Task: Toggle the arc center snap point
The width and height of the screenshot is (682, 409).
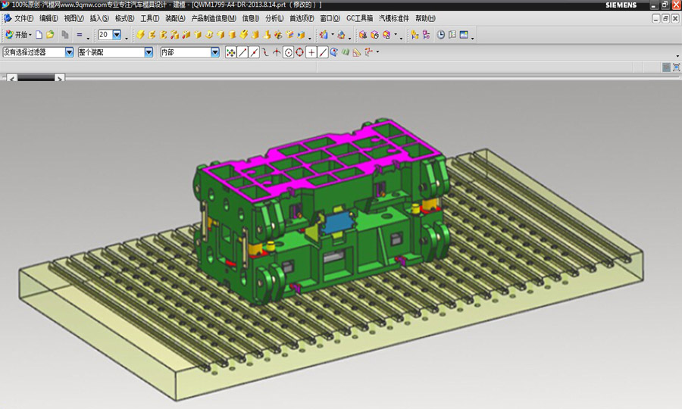Action: coord(288,52)
